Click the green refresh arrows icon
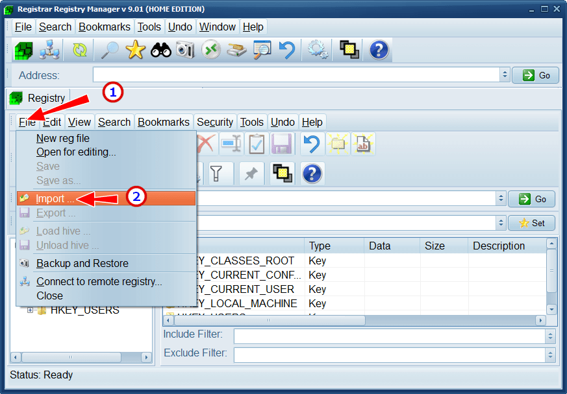 tap(79, 51)
